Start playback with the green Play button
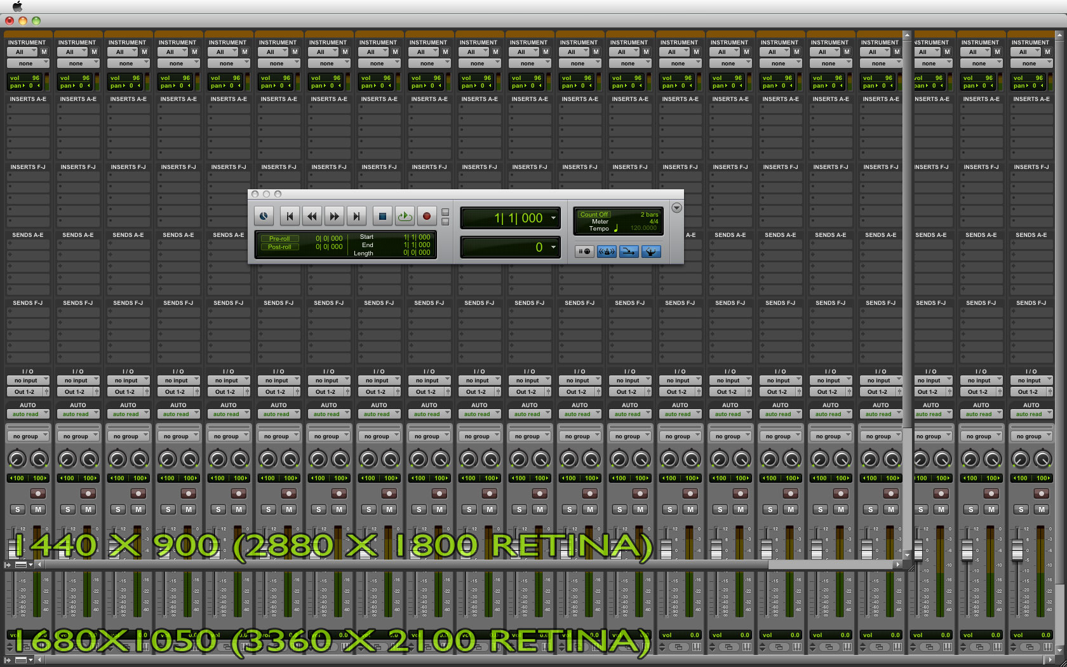Screen dimensions: 1067x667 point(405,217)
